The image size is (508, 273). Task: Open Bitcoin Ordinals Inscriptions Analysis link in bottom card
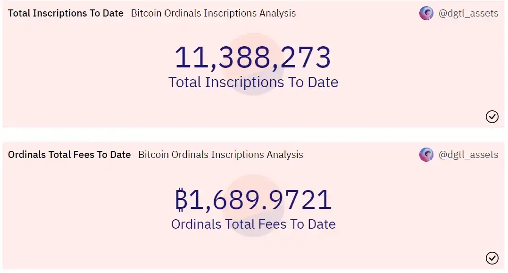click(221, 155)
